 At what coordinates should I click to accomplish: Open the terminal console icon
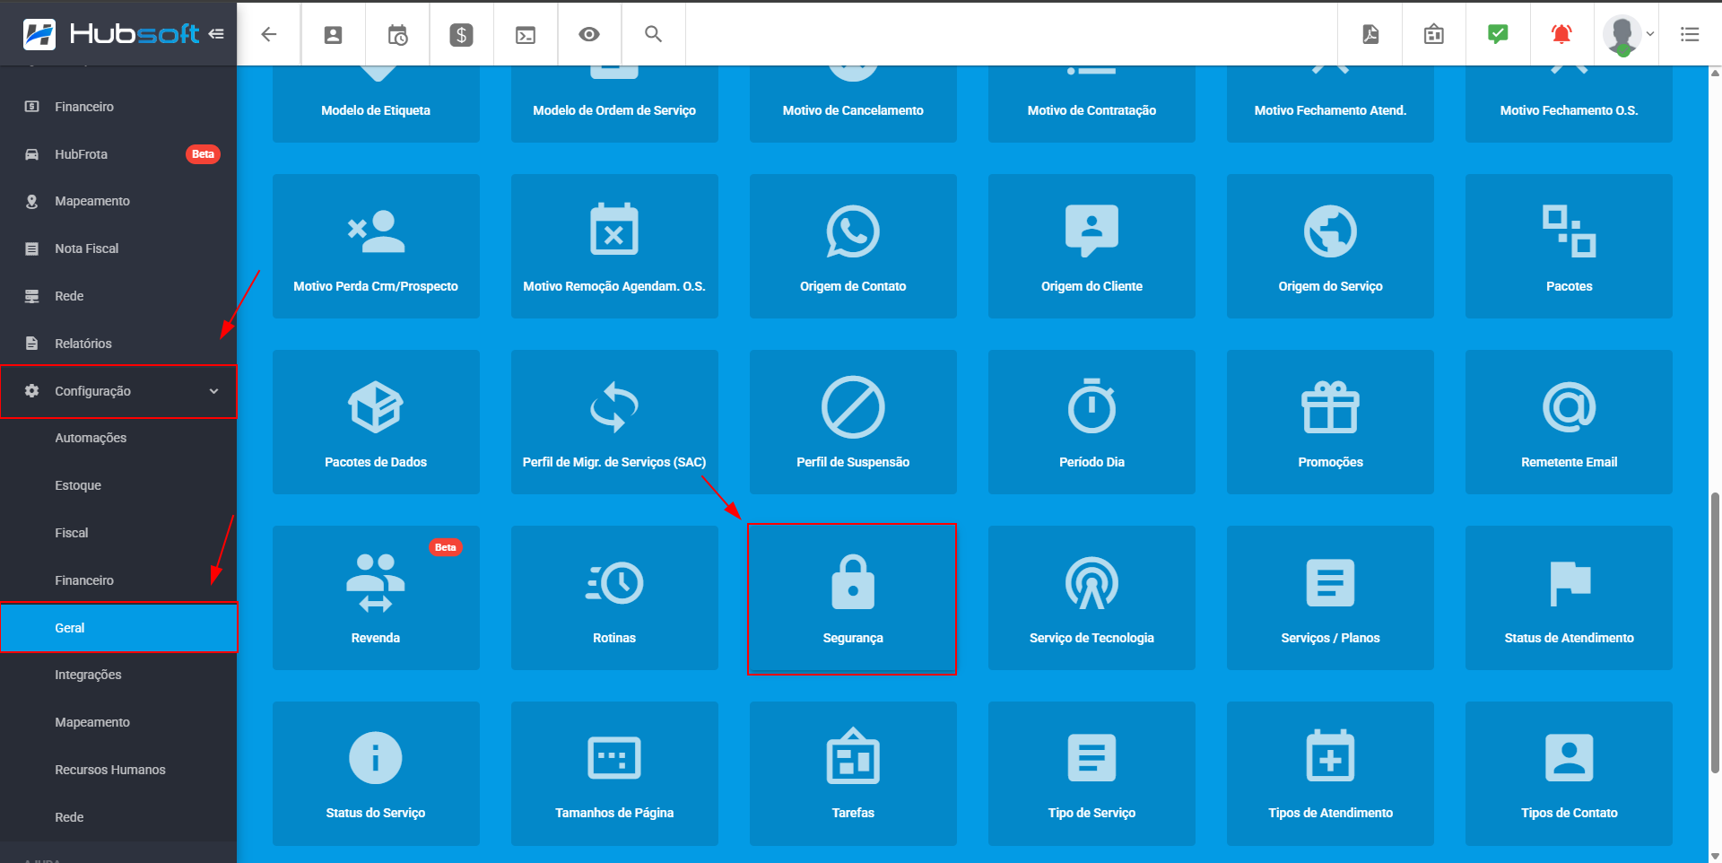click(526, 34)
